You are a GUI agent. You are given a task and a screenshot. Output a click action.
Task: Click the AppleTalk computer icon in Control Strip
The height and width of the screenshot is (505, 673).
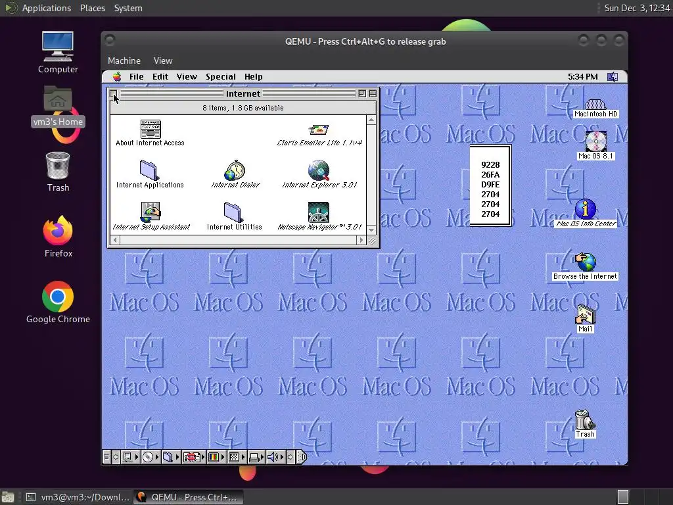click(128, 457)
